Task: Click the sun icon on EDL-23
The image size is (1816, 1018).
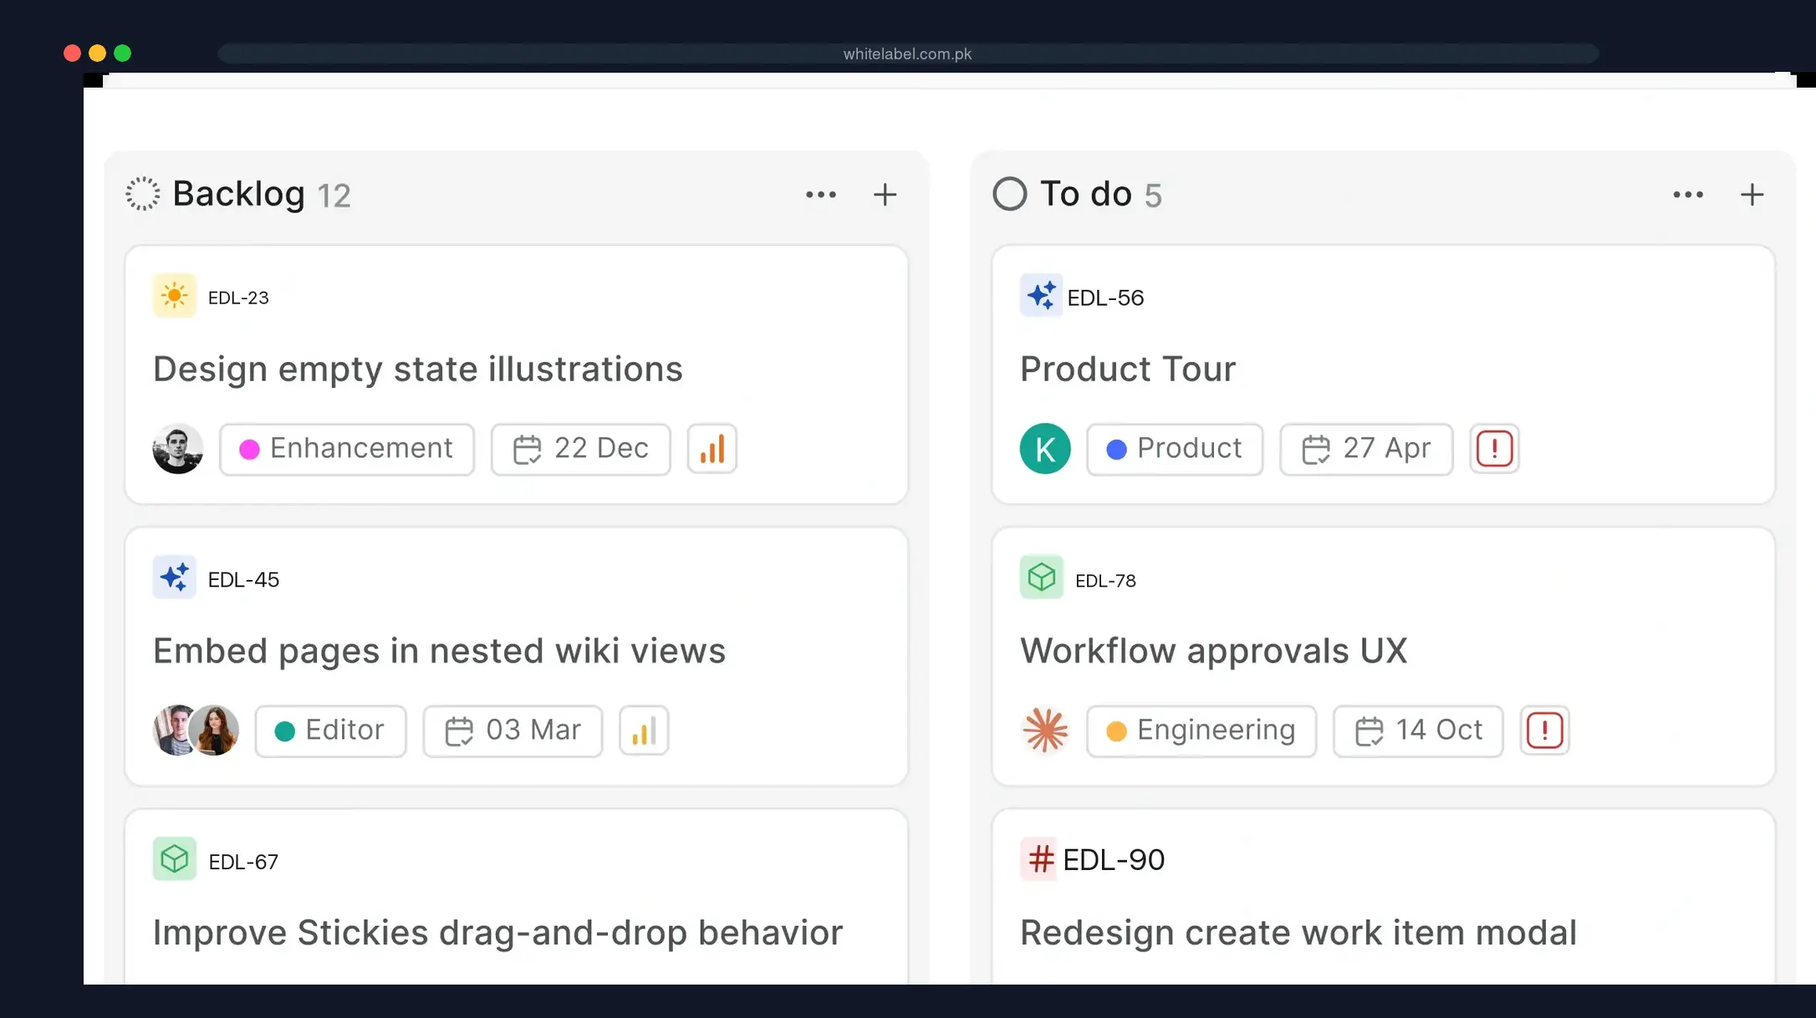Action: coord(174,296)
